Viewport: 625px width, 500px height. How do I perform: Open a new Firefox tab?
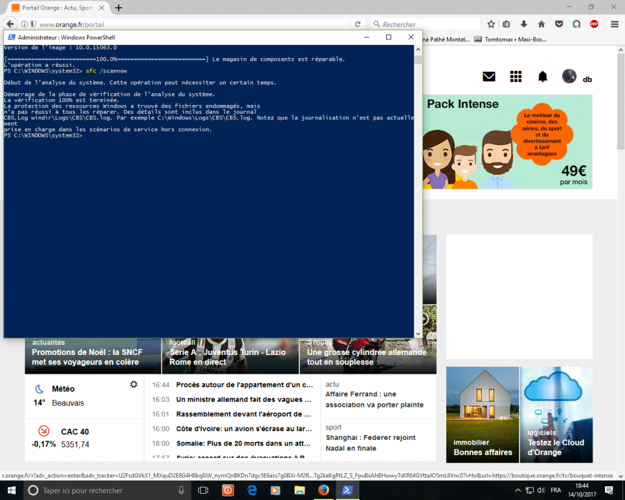[x=119, y=7]
